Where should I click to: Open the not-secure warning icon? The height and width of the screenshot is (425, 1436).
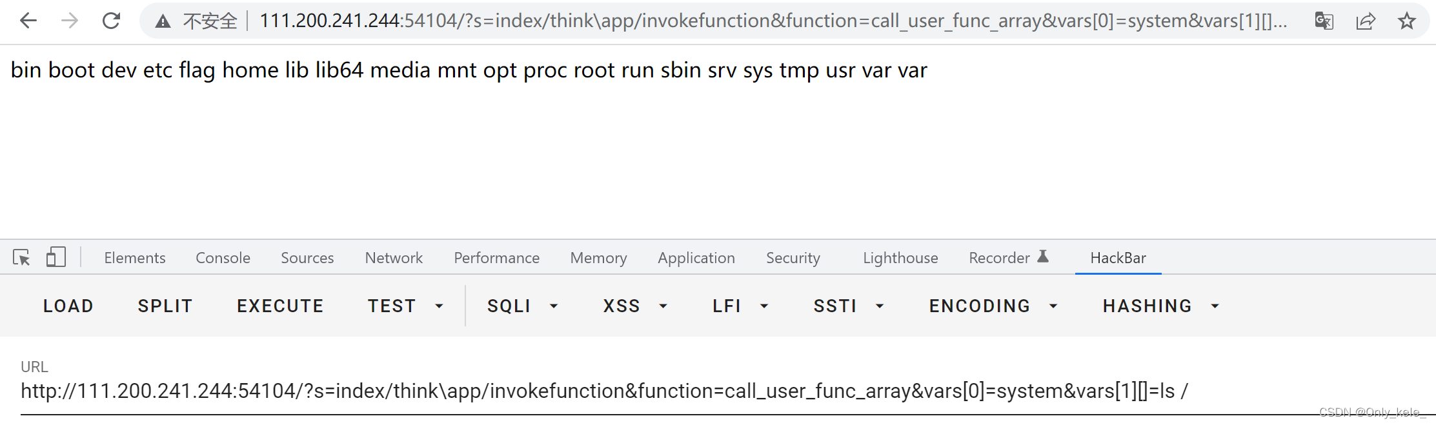coord(163,22)
